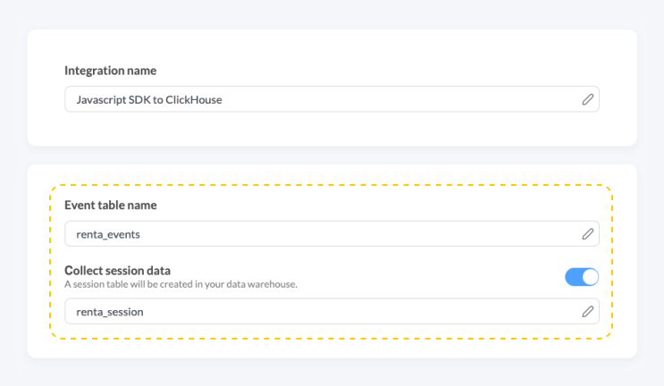Click the 'Javascript SDK to ClickHouse' text

tap(149, 100)
